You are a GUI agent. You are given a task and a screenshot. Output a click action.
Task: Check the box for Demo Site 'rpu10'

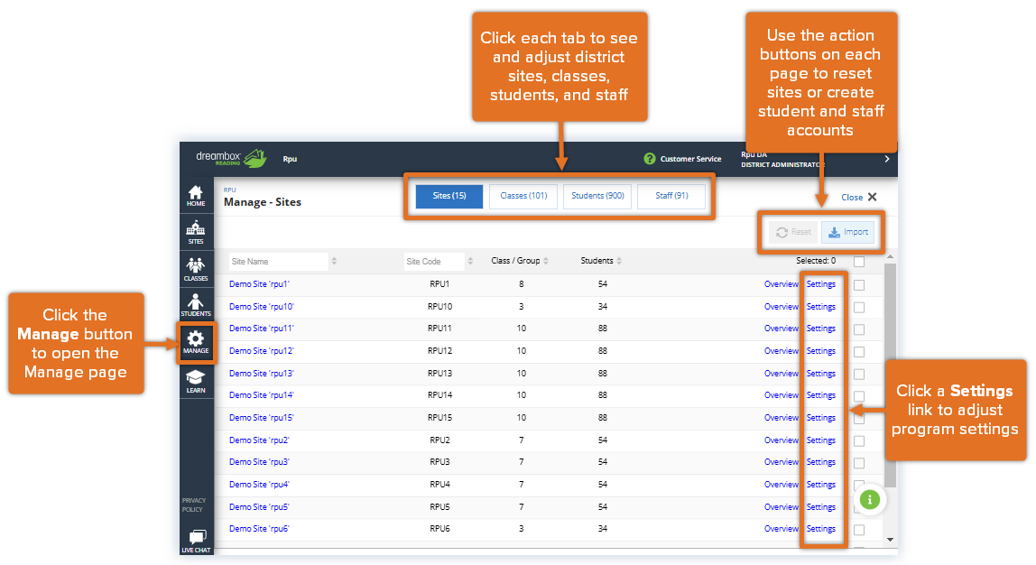coord(859,307)
